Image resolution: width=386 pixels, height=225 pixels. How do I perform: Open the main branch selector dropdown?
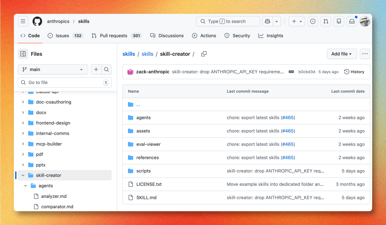tap(53, 70)
